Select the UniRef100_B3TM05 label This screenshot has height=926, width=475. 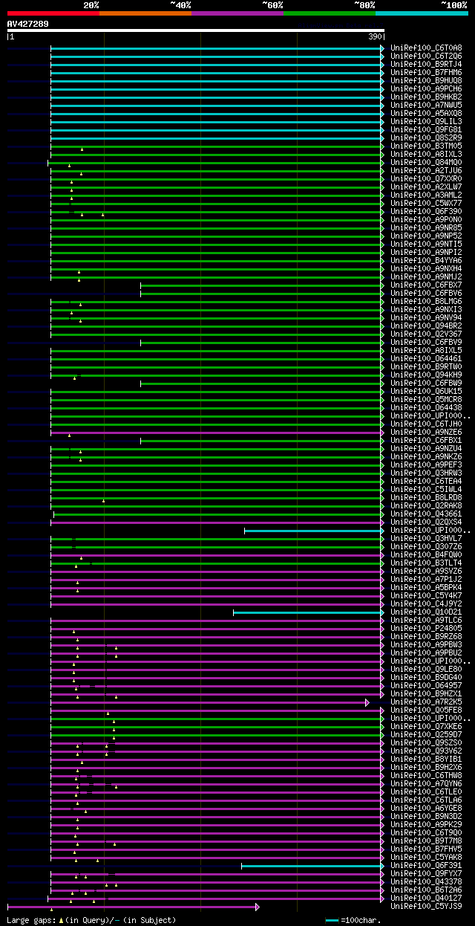pyautogui.click(x=426, y=146)
